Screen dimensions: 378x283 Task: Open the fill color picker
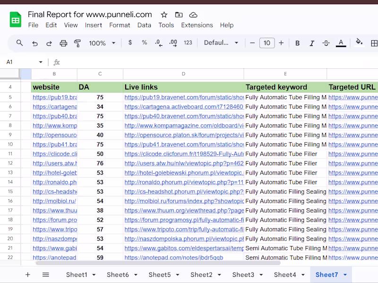359,43
